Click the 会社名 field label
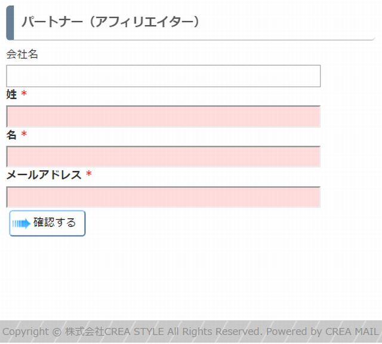Image resolution: width=382 pixels, height=344 pixels. tap(22, 54)
